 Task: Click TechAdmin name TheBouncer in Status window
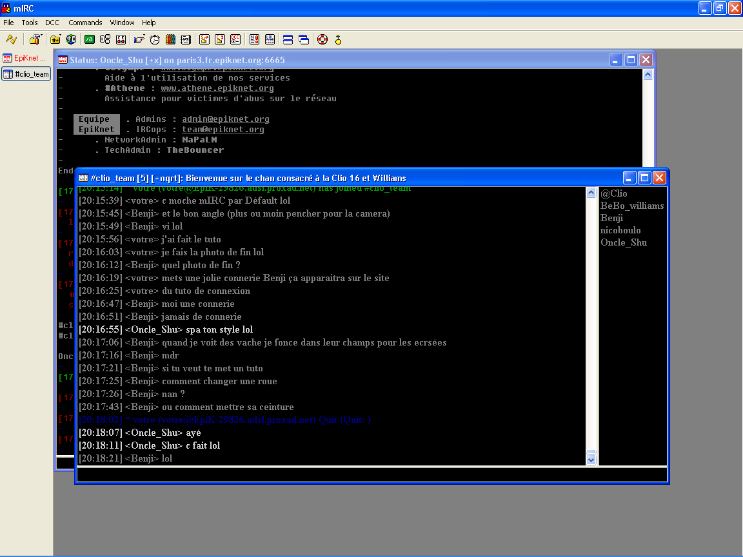pos(195,150)
